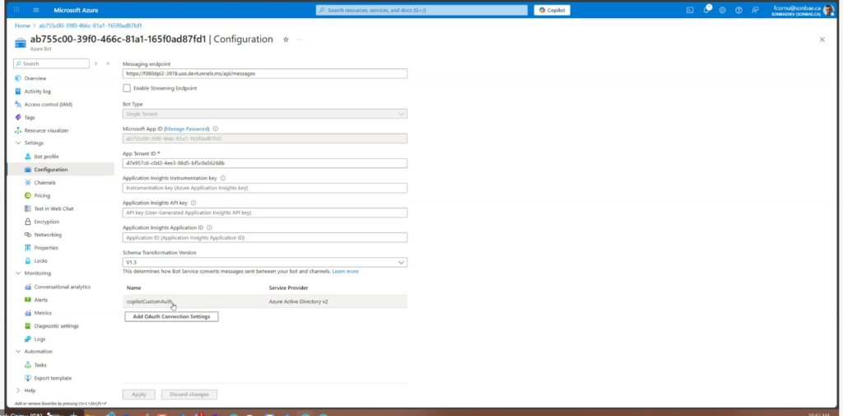Collapse the Monitoring section

point(18,273)
